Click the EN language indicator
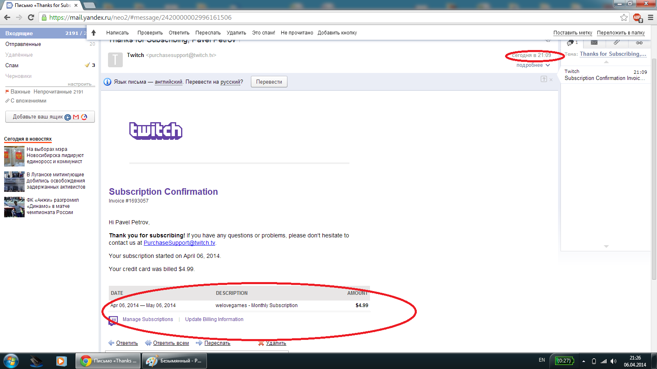 (542, 360)
